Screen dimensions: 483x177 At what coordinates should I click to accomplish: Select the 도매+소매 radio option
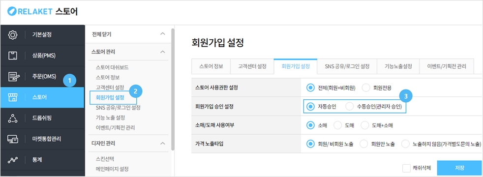pyautogui.click(x=365, y=125)
